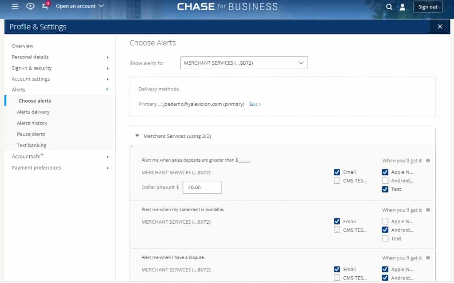Open the hamburger navigation menu
The image size is (454, 283).
(15, 6)
